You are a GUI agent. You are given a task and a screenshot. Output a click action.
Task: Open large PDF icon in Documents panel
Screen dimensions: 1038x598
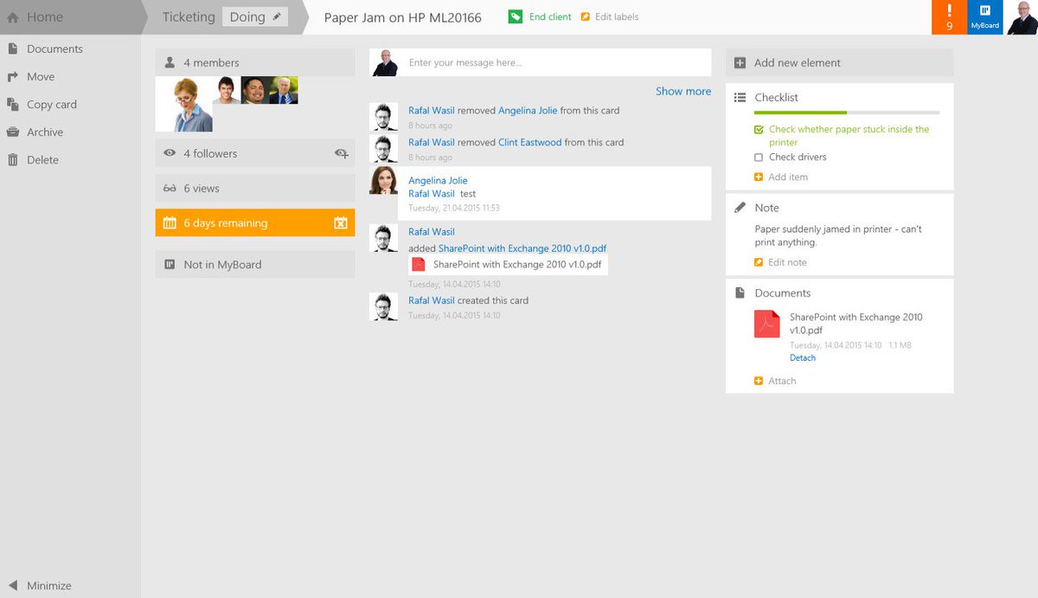click(767, 324)
